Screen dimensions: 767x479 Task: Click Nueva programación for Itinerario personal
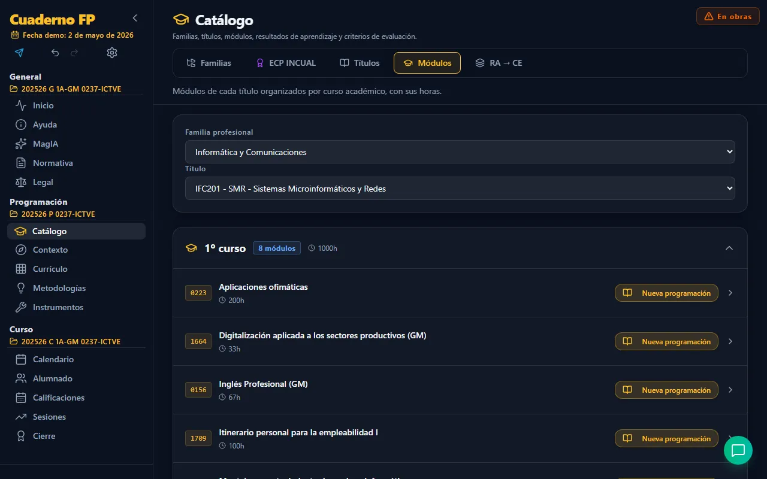pos(666,438)
